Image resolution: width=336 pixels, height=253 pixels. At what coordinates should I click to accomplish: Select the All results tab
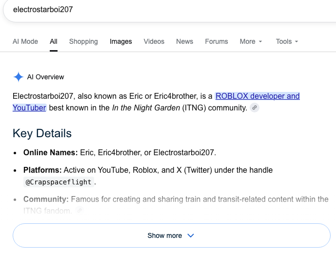tap(54, 41)
